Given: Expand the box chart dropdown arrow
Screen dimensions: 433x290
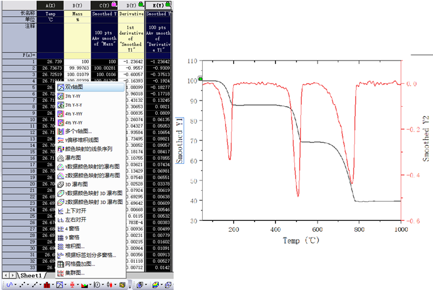Looking at the screenshot, I should 78,285.
